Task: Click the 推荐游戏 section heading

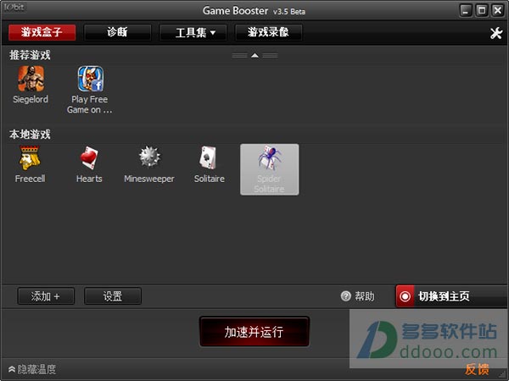Action: point(30,55)
